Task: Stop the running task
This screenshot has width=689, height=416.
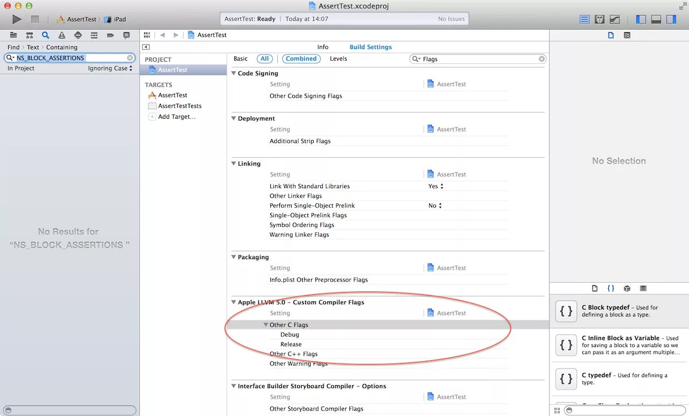Action: 35,19
